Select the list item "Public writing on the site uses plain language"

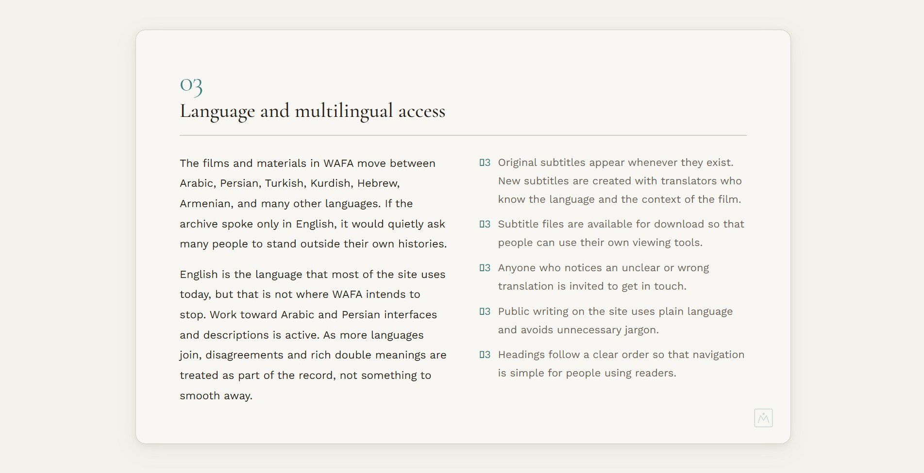click(x=613, y=321)
